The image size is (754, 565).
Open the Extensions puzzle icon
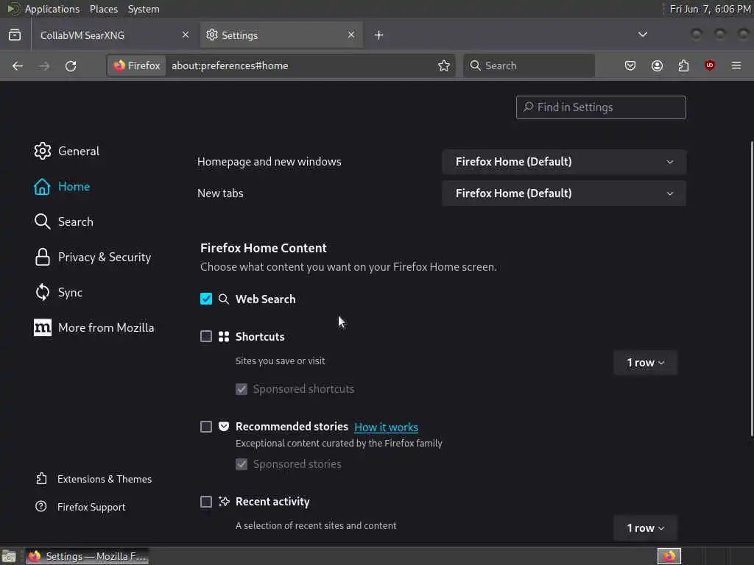683,65
